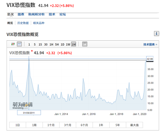This screenshot has height=131, width=160.
Task: Set chart range to 最大值
Action: pos(134,125)
